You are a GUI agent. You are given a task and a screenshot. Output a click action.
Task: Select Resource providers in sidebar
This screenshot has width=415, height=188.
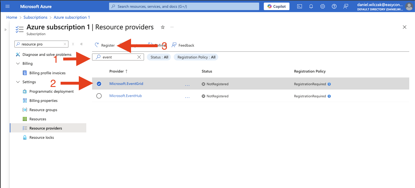tap(48, 128)
